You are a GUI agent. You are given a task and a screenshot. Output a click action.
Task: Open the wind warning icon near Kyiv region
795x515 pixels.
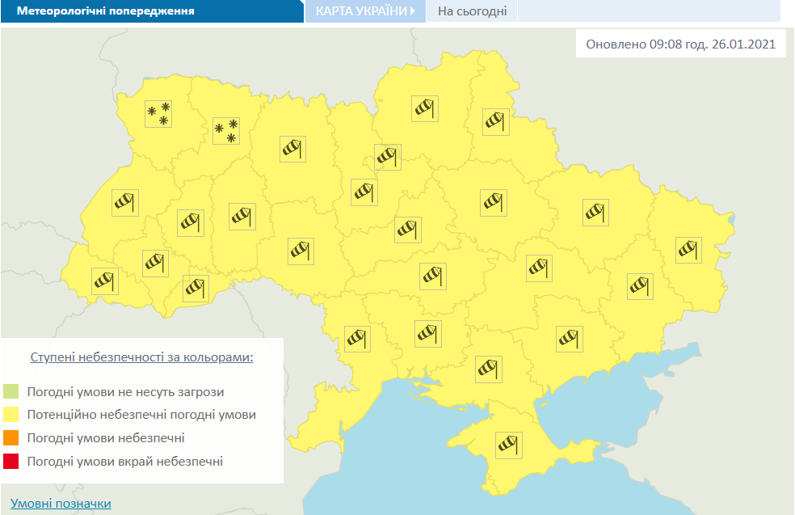coord(387,157)
